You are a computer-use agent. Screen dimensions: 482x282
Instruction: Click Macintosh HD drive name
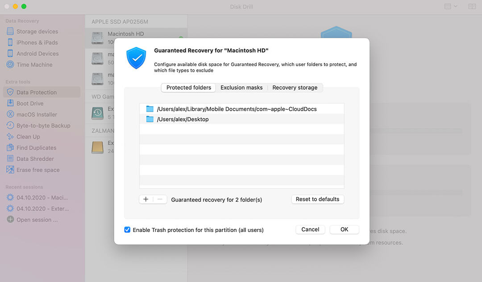(x=126, y=34)
